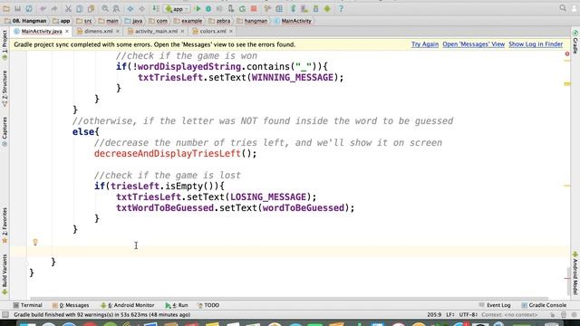Viewport: 580px width, 326px height.
Task: Open the Android Monitor tool window
Action: point(127,305)
